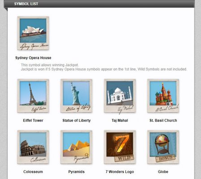Viewport: 201px width, 179px height.
Task: Open the Taj Mahal symbol image
Action: point(120,96)
